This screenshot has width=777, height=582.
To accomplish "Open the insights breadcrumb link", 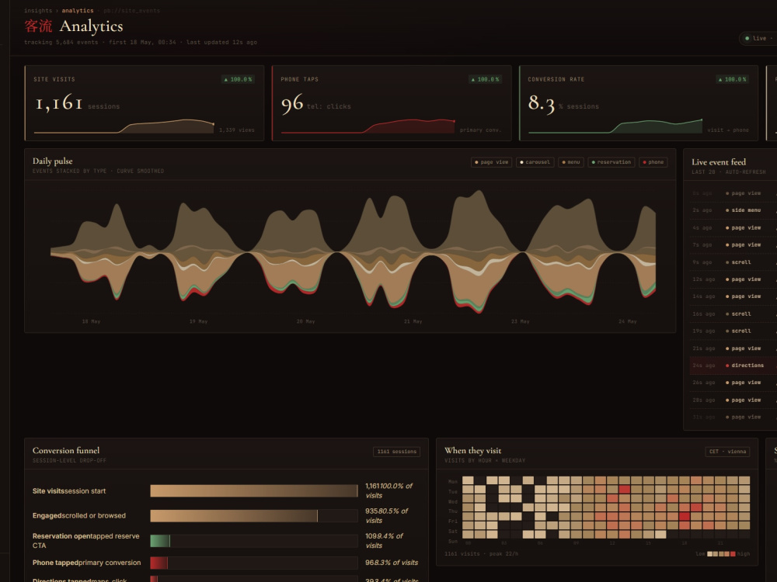I will (37, 10).
